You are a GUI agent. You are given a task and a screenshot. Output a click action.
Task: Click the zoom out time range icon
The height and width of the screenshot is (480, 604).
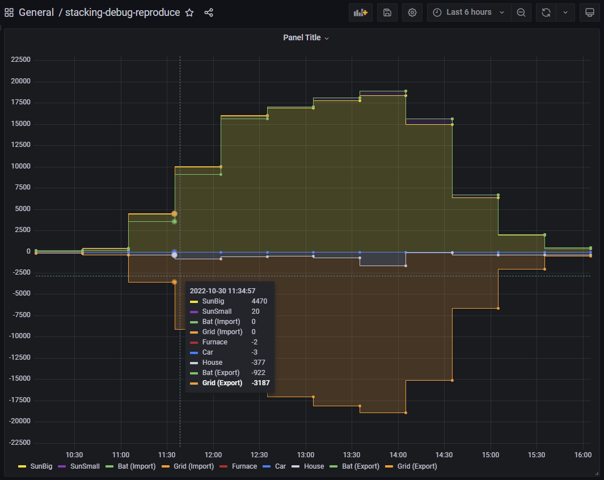[x=521, y=12]
